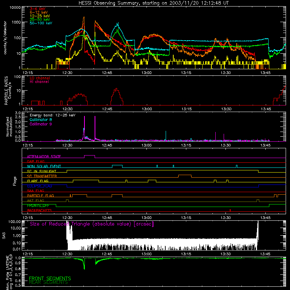
Task: Click the 'Mon. Rate LIVETIME' axis label
Action: click(9, 272)
